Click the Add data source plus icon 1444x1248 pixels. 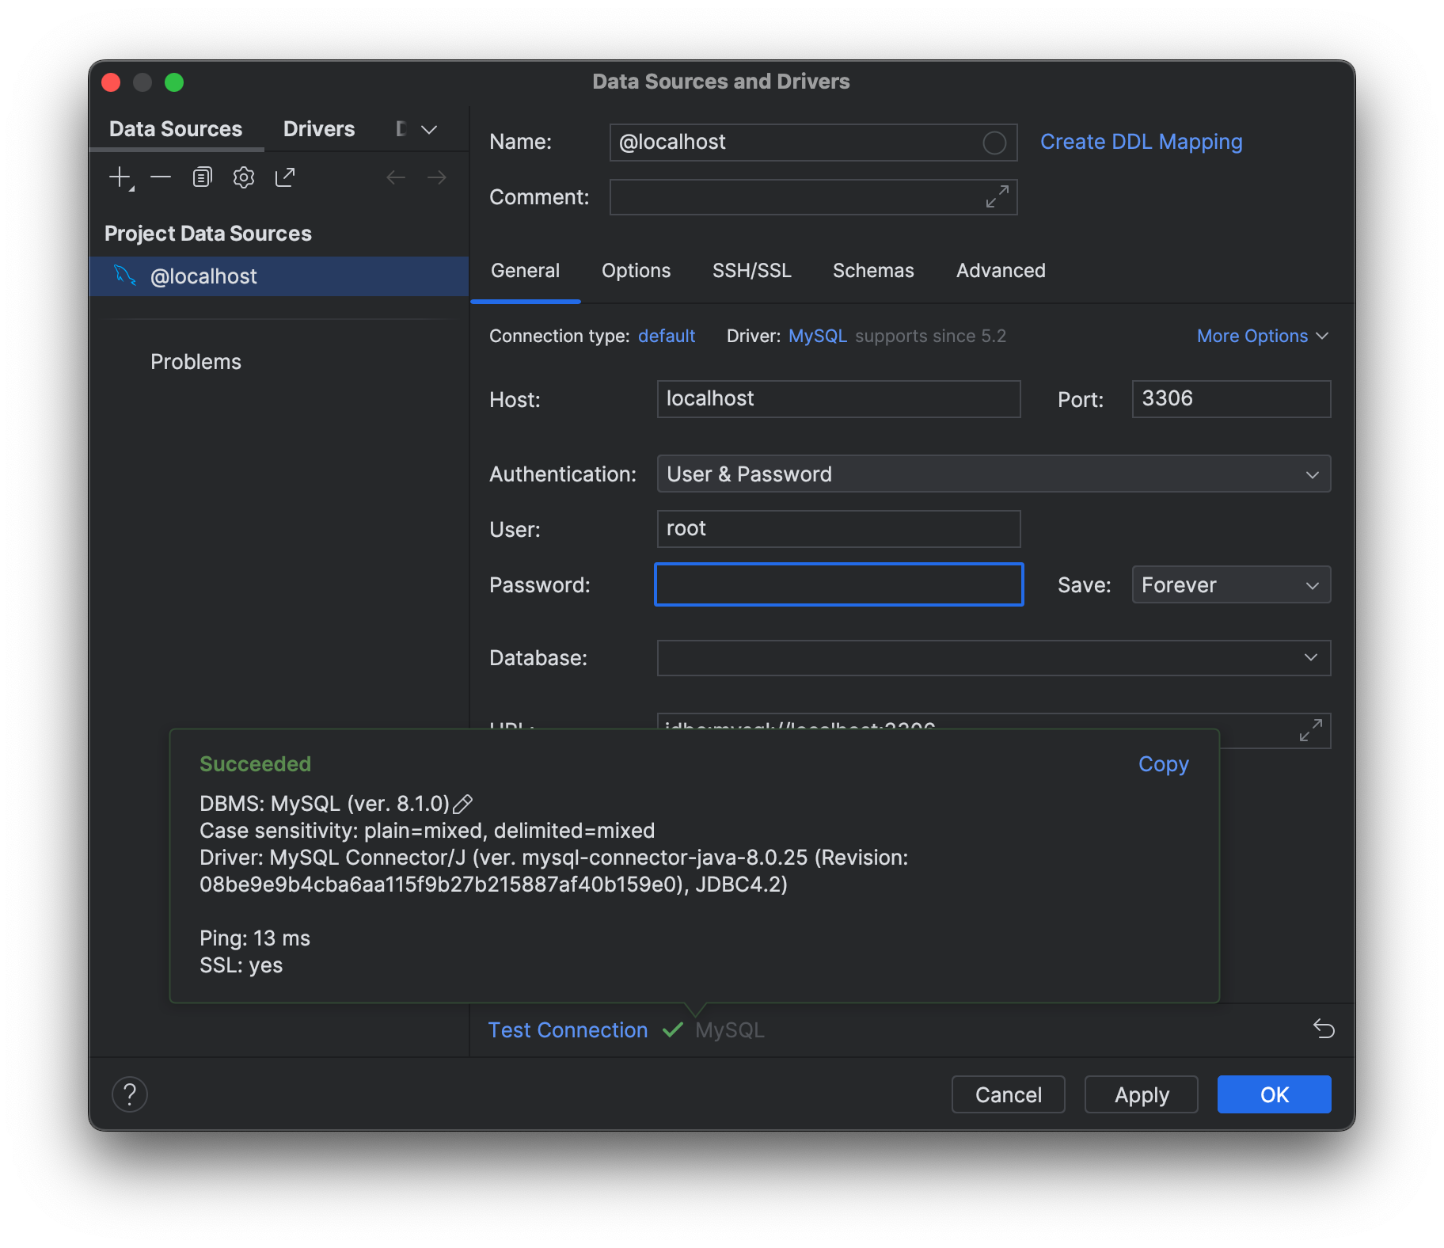pos(120,177)
